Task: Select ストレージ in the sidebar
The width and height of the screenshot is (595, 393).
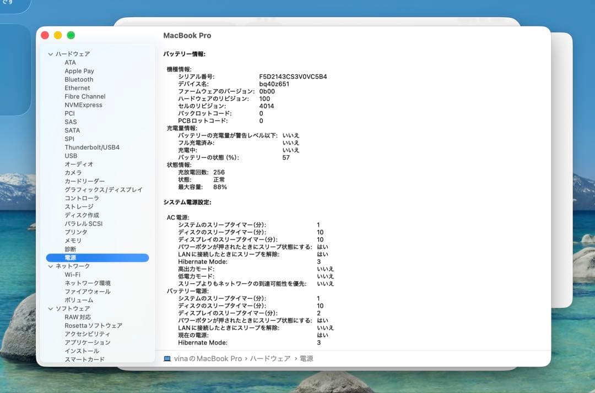Action: click(x=79, y=206)
